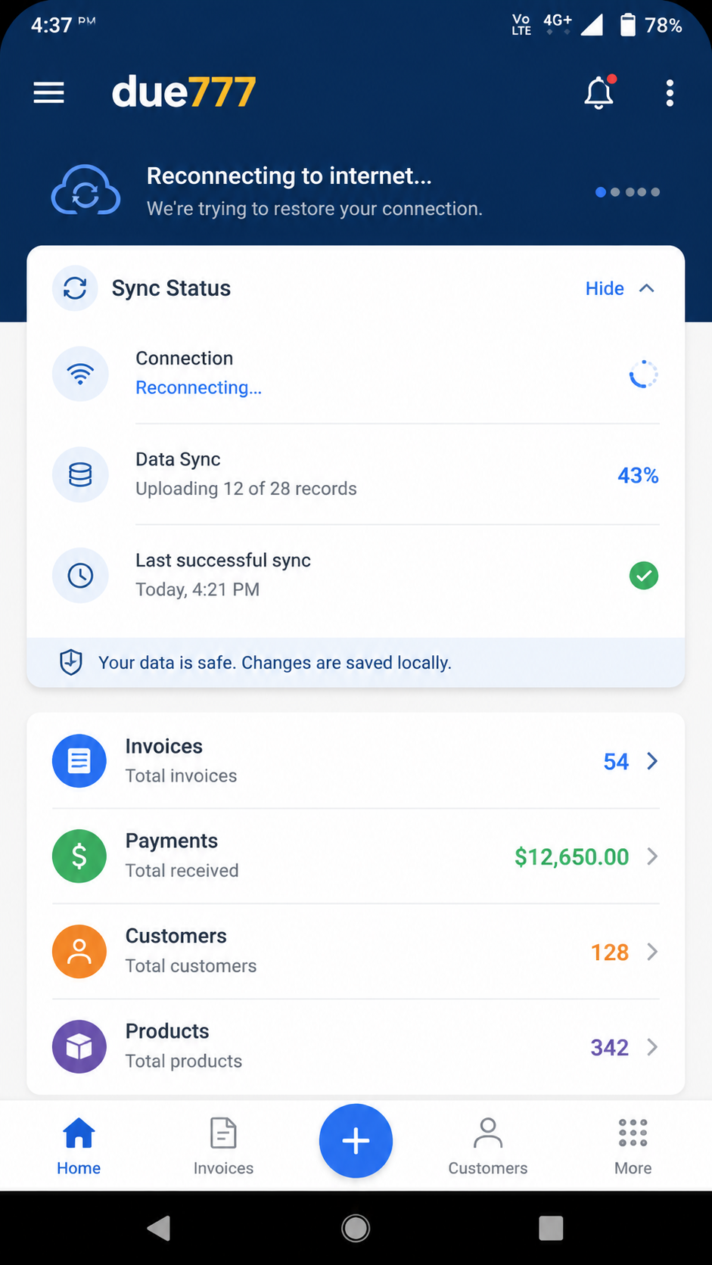The height and width of the screenshot is (1265, 712).
Task: Tap the Connection wifi icon
Action: [80, 374]
